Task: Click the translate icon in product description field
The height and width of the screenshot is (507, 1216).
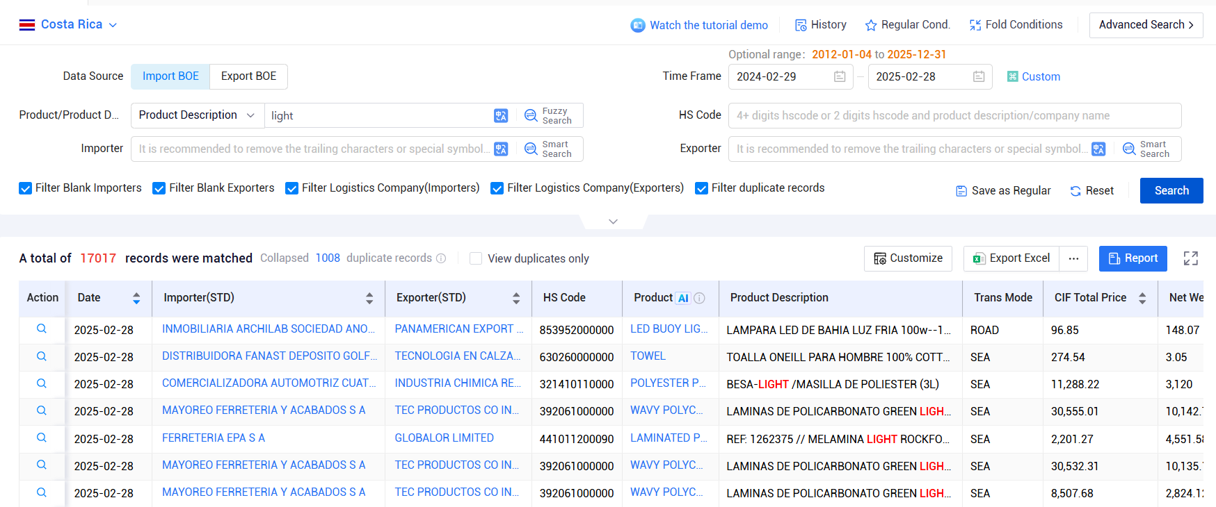Action: pos(501,115)
